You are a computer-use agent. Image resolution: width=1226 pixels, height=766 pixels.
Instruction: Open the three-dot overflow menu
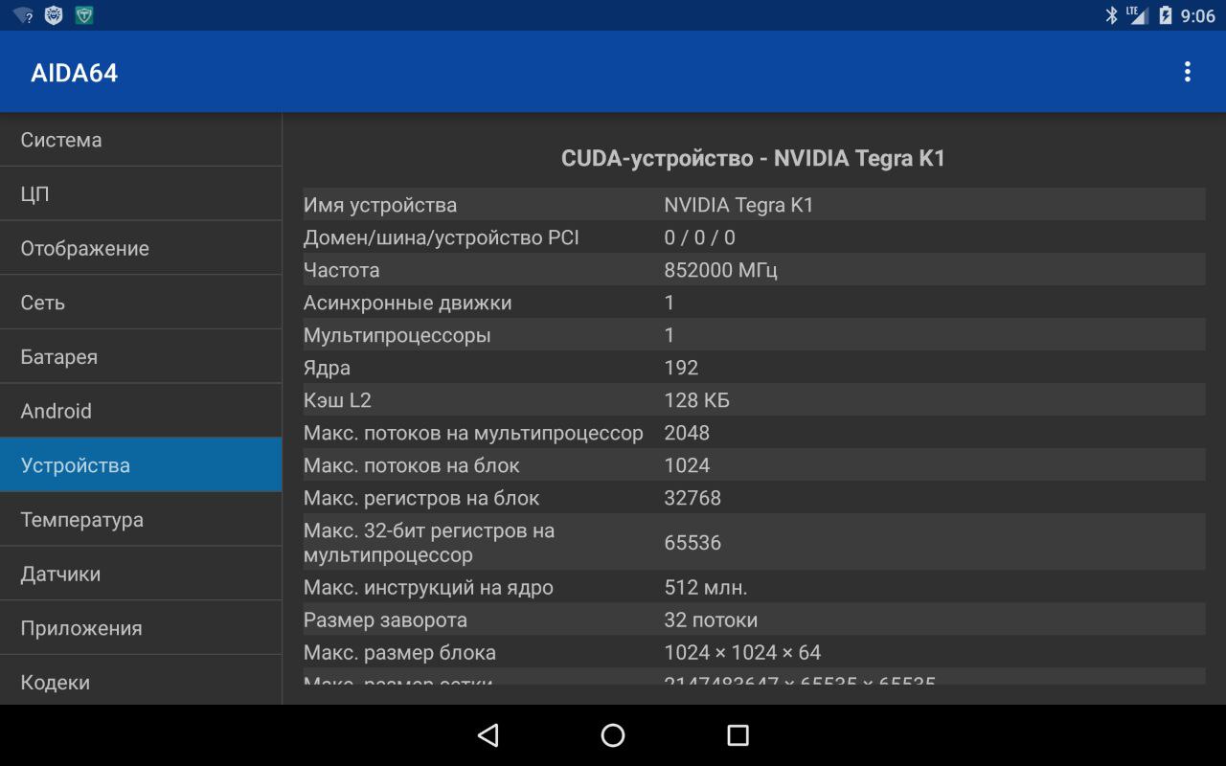[1188, 72]
